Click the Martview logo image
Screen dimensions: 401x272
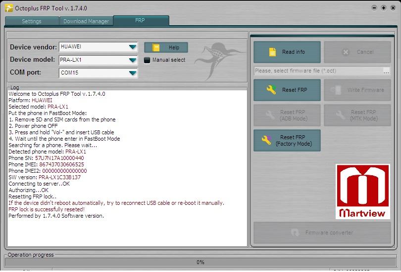(362, 192)
